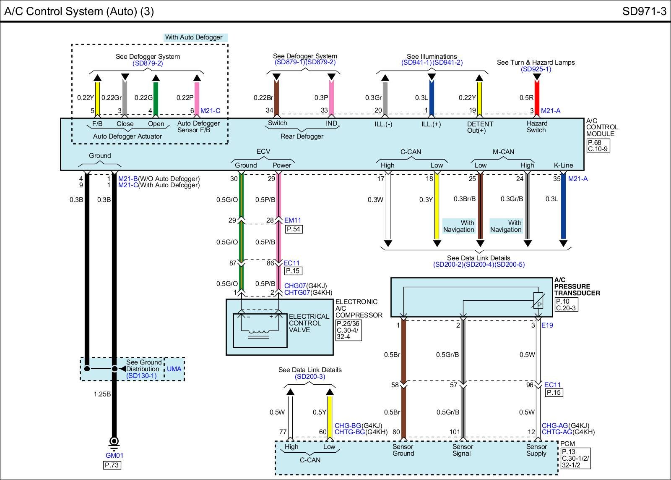Screen dimensions: 671x480
Task: Follow the SD130-1 ground distribution link
Action: [x=141, y=375]
